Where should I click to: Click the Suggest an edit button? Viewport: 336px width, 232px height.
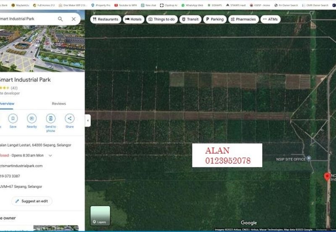click(32, 201)
